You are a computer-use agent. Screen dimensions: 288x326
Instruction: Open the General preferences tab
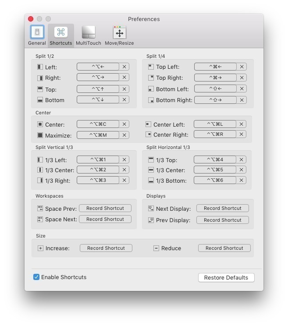click(37, 35)
